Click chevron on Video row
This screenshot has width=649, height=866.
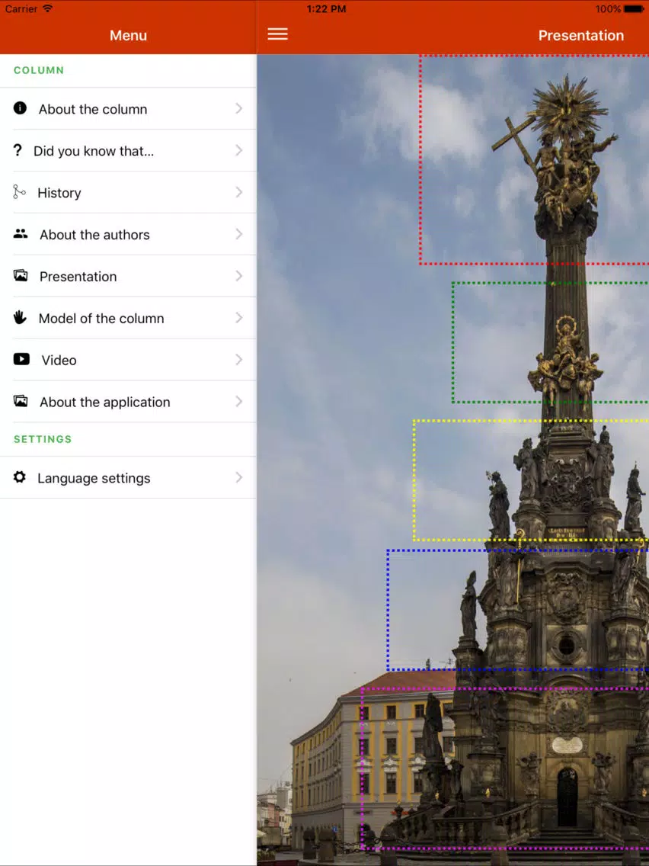pyautogui.click(x=239, y=360)
